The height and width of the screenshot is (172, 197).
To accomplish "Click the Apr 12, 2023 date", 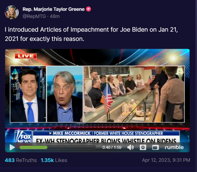I will coord(166,160).
